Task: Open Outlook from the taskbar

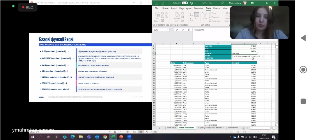Action: coord(97,137)
